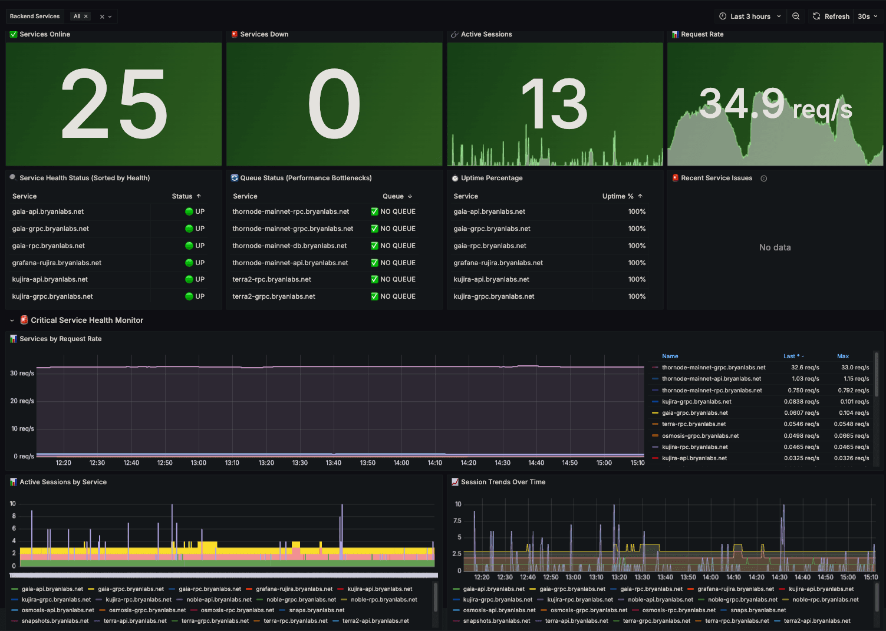Click the UP text for gaia-rpc.bryanlabs.net
Image resolution: width=886 pixels, height=631 pixels.
tap(200, 246)
